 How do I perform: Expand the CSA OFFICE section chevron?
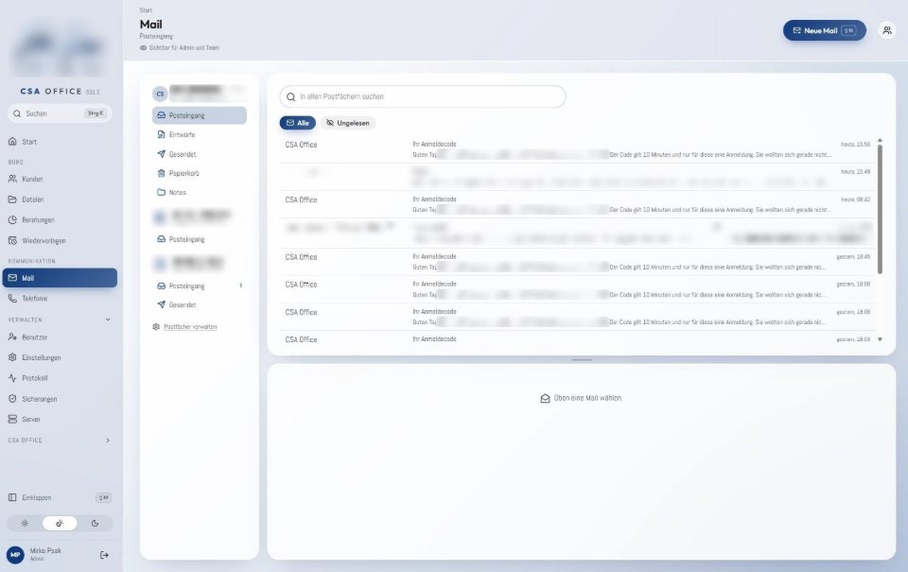(x=108, y=441)
